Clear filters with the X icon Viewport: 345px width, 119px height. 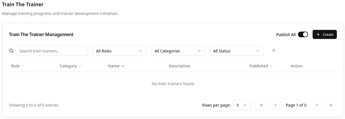274,50
